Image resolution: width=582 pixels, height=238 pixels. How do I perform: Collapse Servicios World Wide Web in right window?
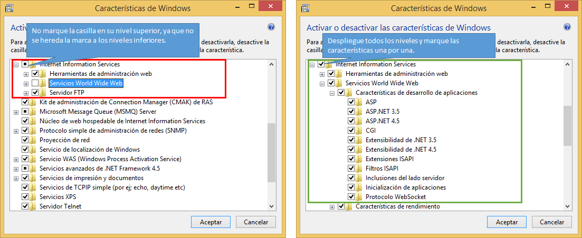[322, 83]
